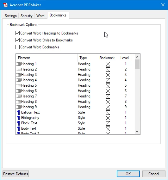Click the Heading 8 outline icon

point(19,102)
